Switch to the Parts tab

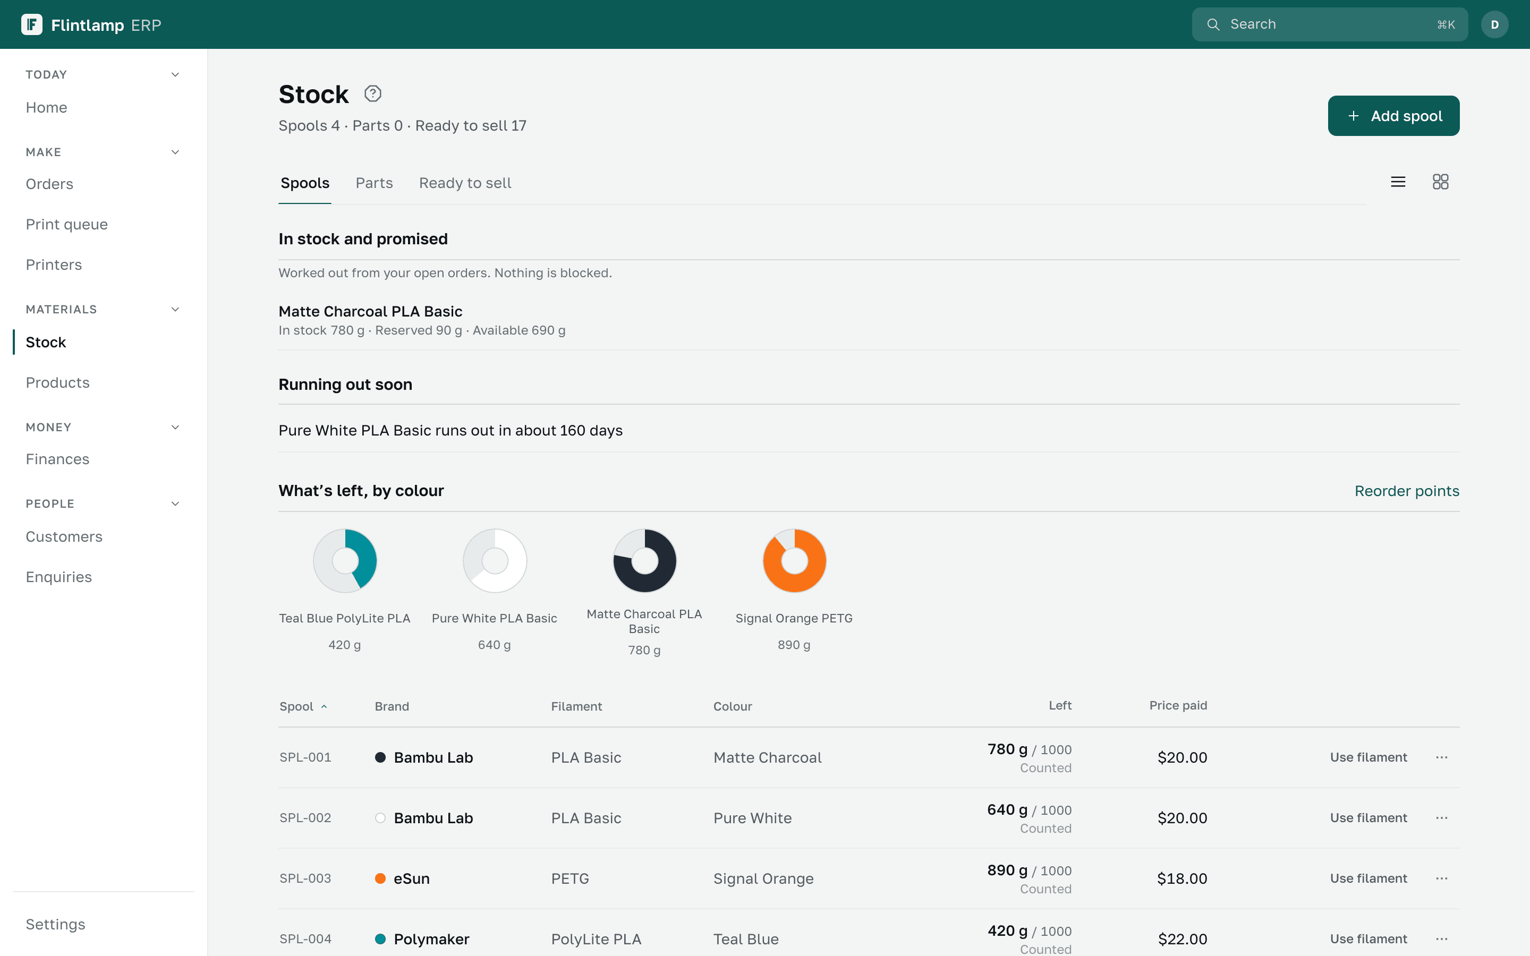375,183
